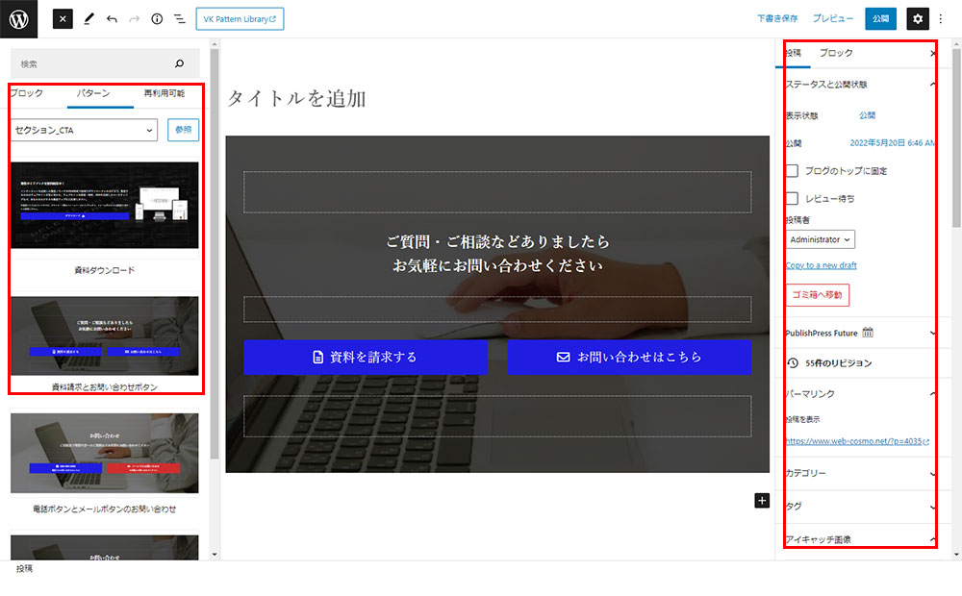The image size is (962, 596).
Task: Open the content details info icon
Action: click(157, 18)
